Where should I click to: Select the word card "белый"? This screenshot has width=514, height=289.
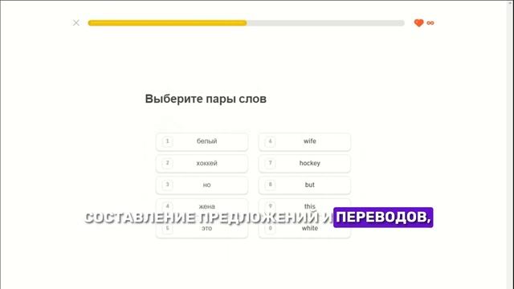(x=202, y=141)
